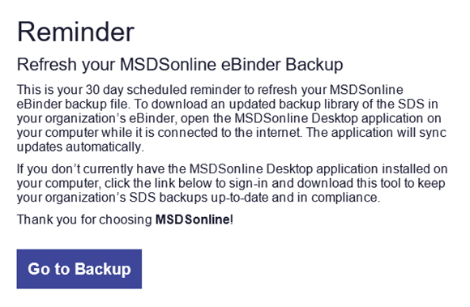Click the paragraph starting 'If you don't currently'
470x307 pixels.
(x=232, y=183)
